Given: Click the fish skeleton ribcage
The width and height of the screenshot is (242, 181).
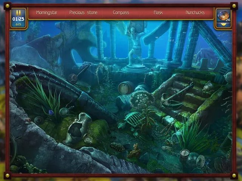Looking at the screenshot, I should (x=133, y=119).
